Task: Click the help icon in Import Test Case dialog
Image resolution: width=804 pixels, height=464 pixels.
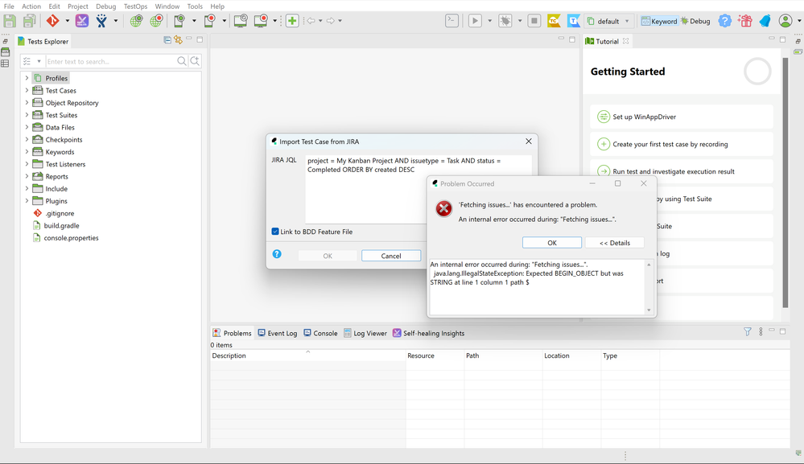Action: coord(277,254)
